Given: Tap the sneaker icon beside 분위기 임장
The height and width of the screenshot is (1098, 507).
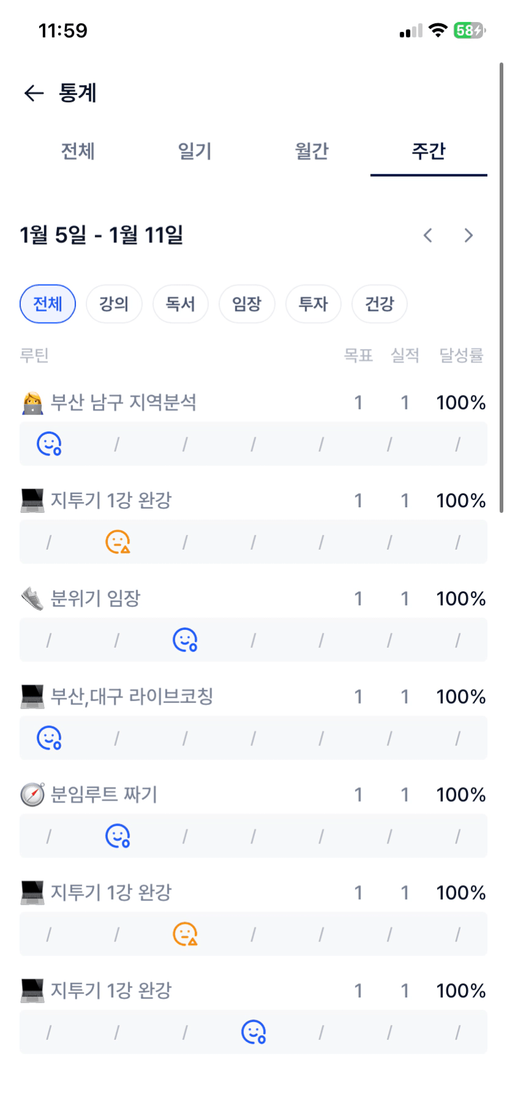Looking at the screenshot, I should pyautogui.click(x=32, y=599).
